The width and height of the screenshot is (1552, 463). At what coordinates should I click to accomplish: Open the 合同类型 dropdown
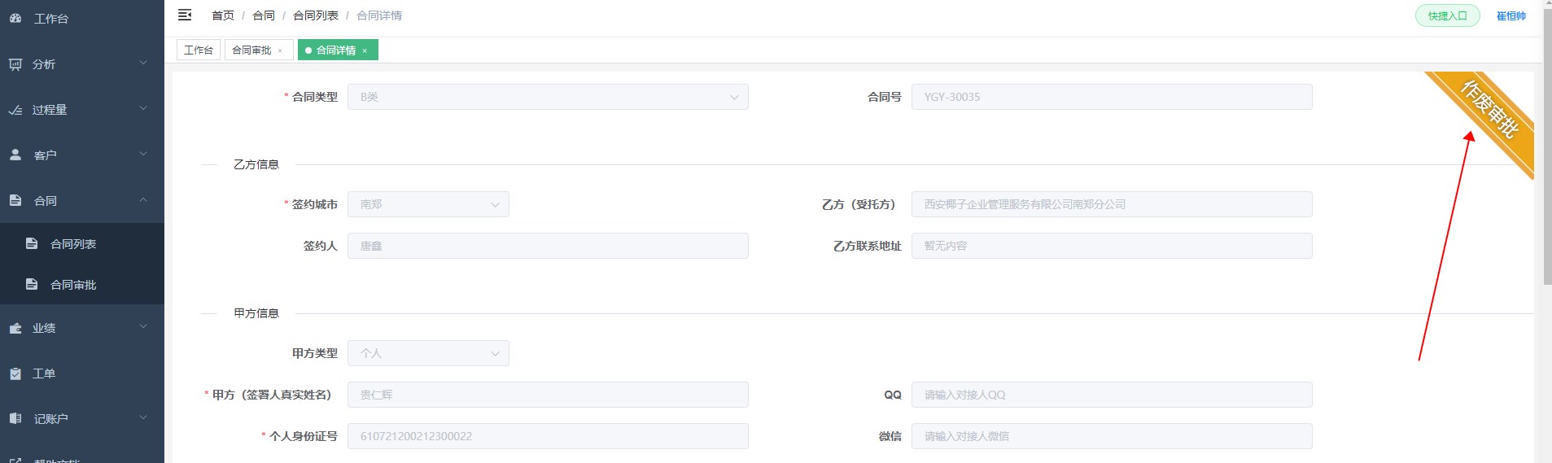[548, 97]
